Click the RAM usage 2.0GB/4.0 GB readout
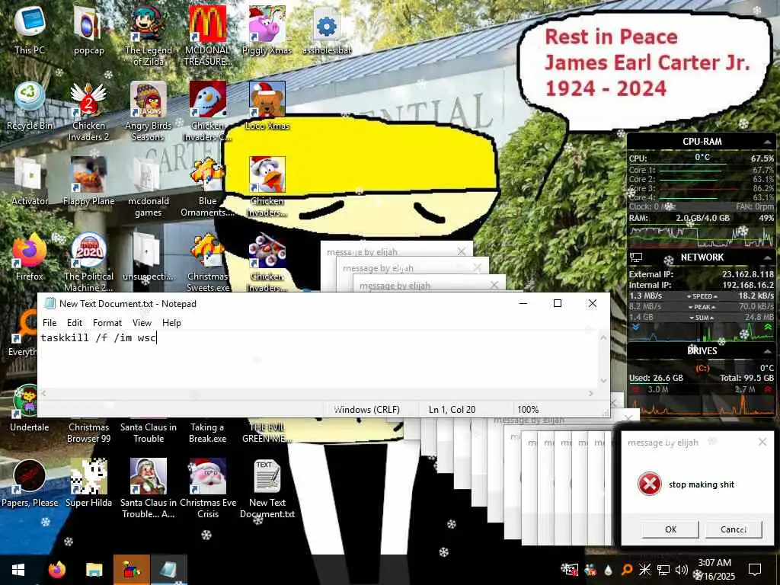The width and height of the screenshot is (780, 585). coord(702,218)
